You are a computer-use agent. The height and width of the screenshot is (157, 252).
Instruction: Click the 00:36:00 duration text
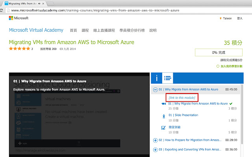(231, 150)
